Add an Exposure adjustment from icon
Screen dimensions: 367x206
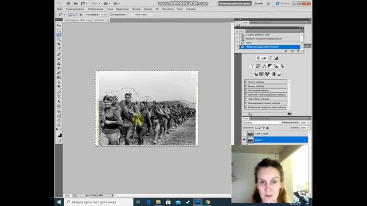[276, 58]
